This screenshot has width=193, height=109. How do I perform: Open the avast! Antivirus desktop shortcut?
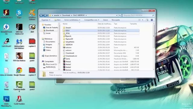[x=32, y=15]
